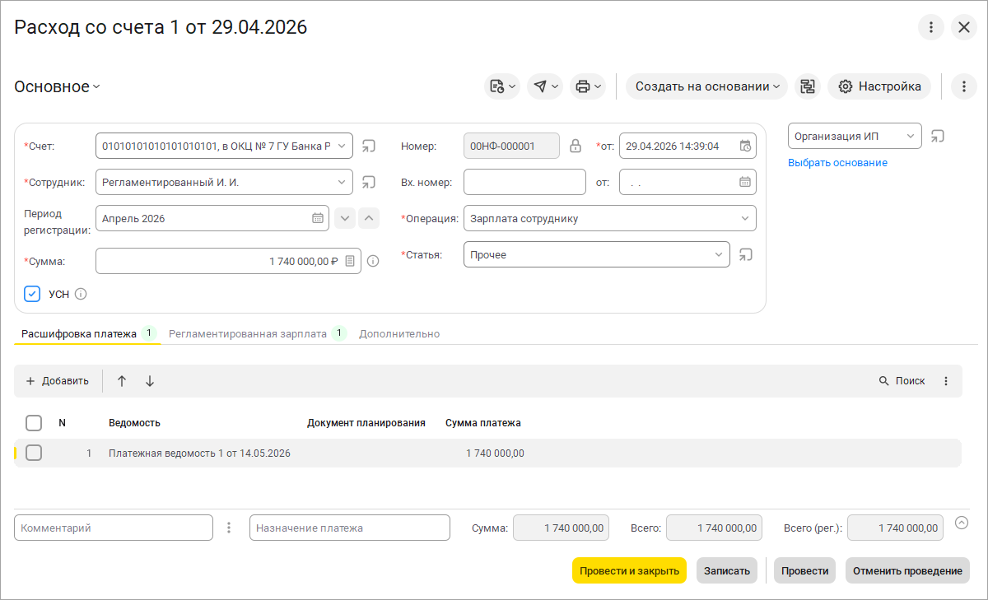Click the info icon next to Сумма
Image resolution: width=988 pixels, height=600 pixels.
coord(373,261)
